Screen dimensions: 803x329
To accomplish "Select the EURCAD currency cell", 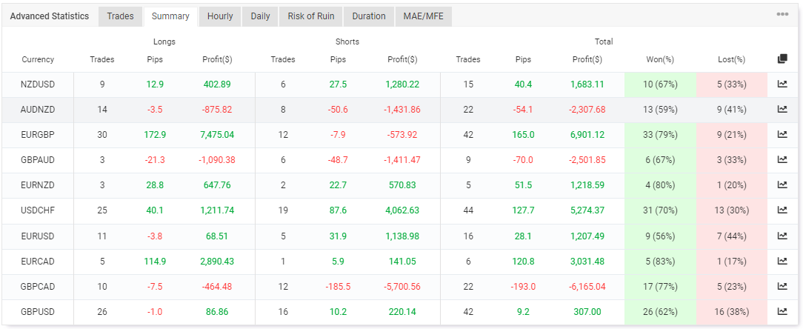I will (x=38, y=261).
